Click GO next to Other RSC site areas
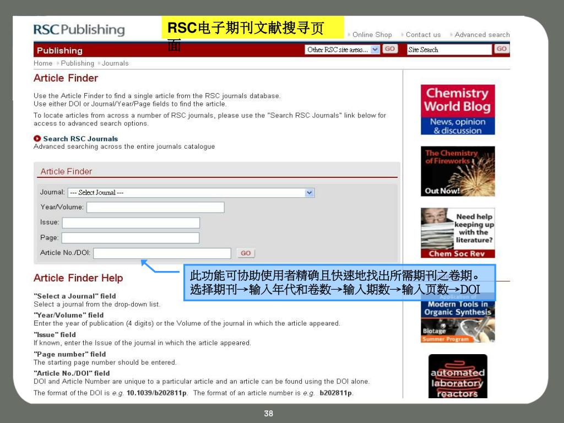Viewport: 564px width, 423px height. coord(390,49)
